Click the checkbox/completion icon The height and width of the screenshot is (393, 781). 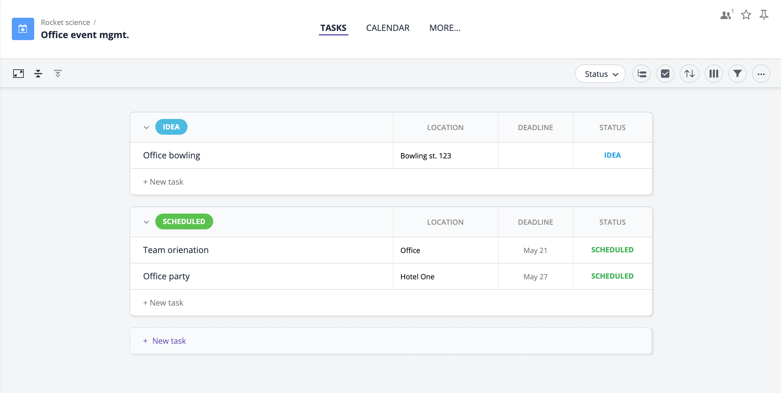pos(665,74)
